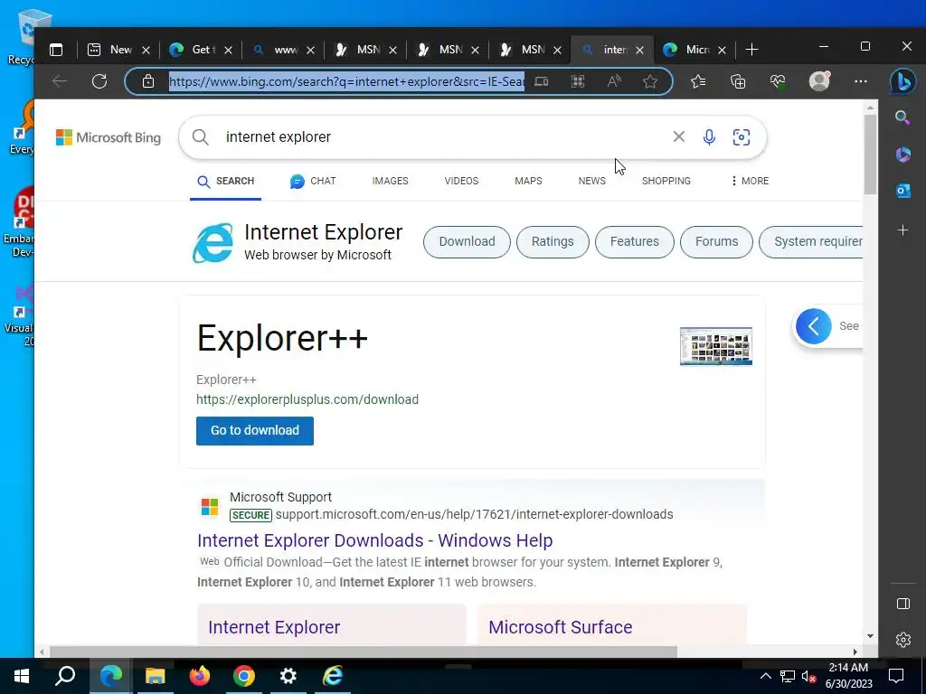Open sidebar settings gear icon

[x=902, y=640]
